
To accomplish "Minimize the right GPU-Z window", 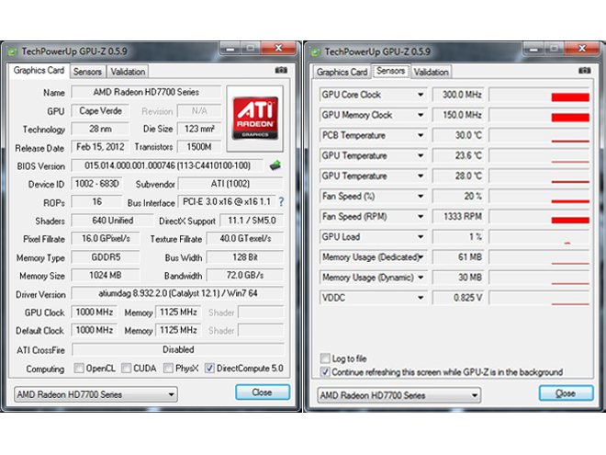I will 533,49.
